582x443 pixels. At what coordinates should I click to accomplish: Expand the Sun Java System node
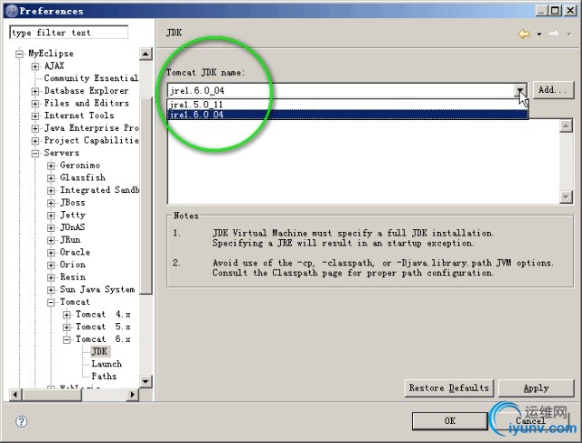coord(51,290)
